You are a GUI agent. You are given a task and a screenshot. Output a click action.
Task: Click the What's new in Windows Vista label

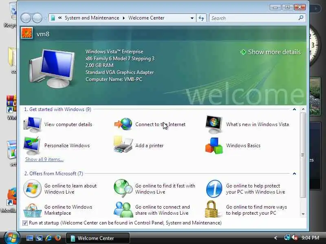point(258,124)
